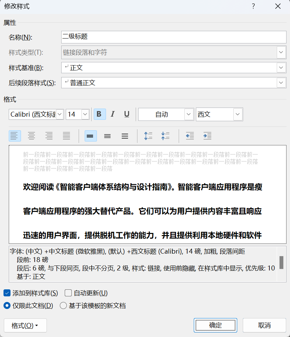Enable 自动更新 checkbox
The image size is (290, 337).
(x=68, y=293)
